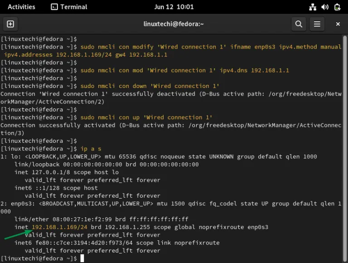Image resolution: width=348 pixels, height=263 pixels.
Task: Click the 'inet 127.0.0.1/8 scope host lo' line
Action: click(x=67, y=172)
